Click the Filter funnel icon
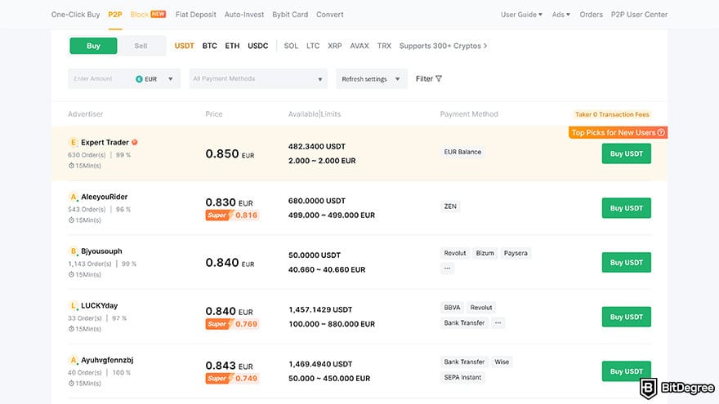The width and height of the screenshot is (719, 404). coord(439,79)
